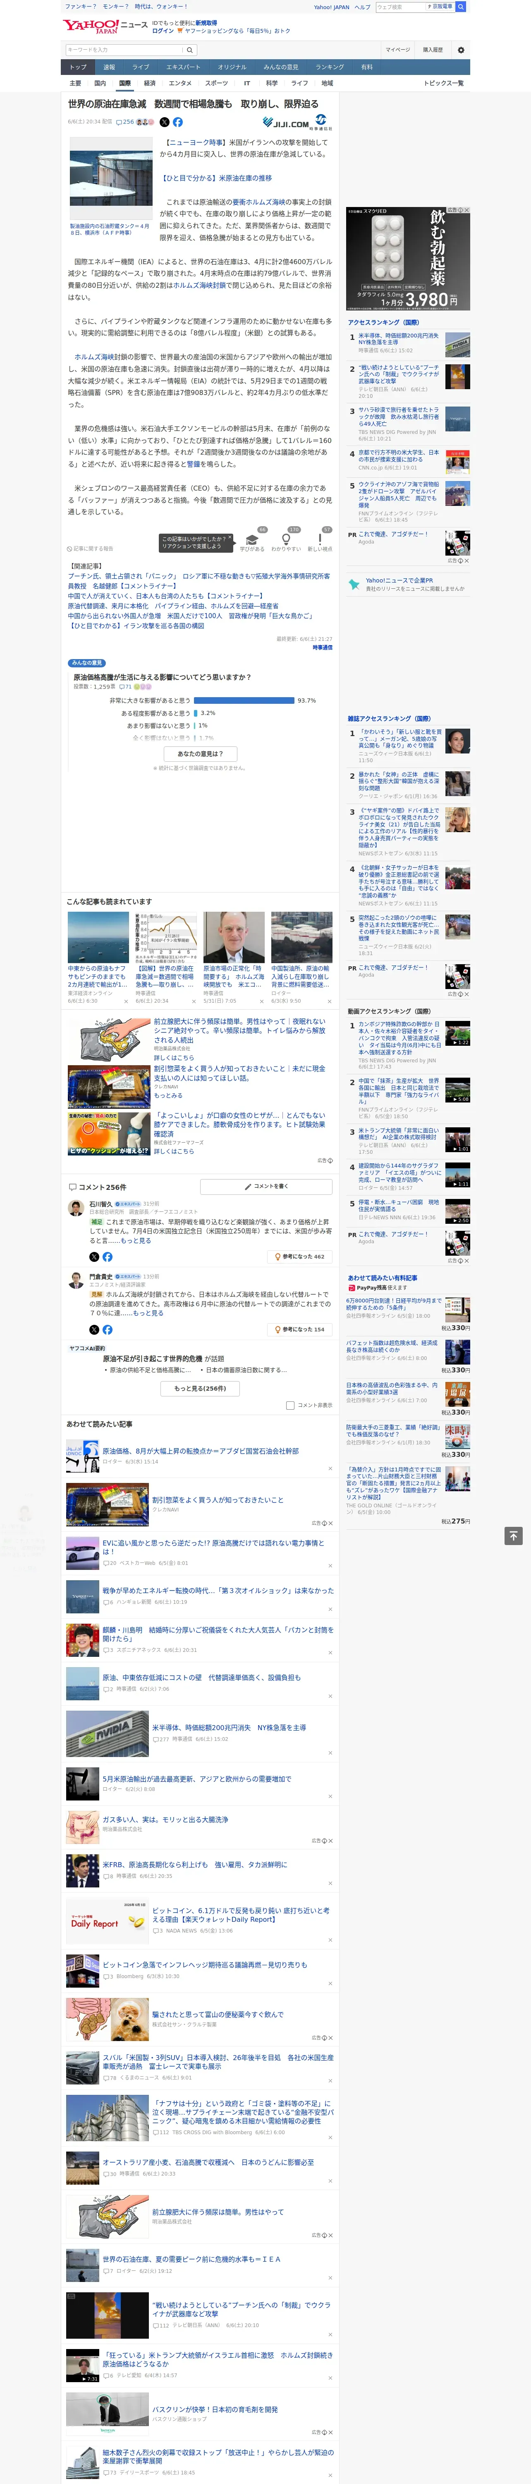The image size is (531, 2484).
Task: Open the 国際 category tab
Action: pyautogui.click(x=124, y=83)
